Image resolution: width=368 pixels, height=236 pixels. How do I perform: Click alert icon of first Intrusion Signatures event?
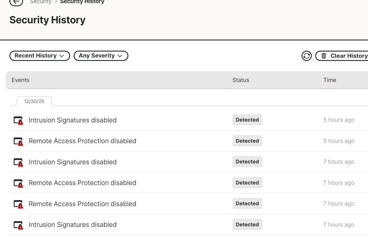click(x=19, y=120)
